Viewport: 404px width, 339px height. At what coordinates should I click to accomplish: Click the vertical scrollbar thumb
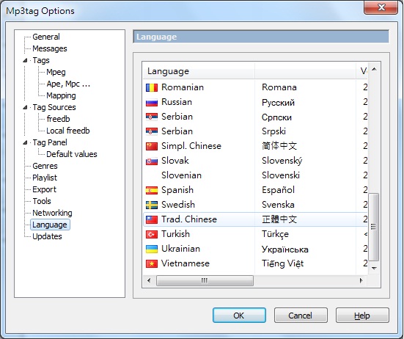(374, 227)
